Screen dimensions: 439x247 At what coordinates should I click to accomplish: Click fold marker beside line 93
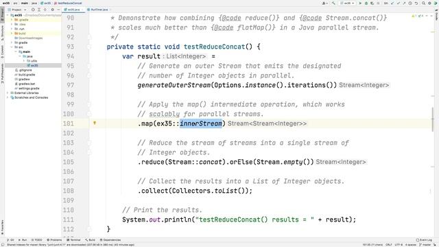point(89,47)
